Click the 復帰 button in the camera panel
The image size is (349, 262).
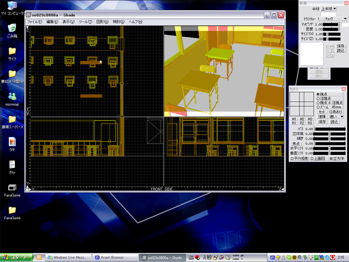[322, 117]
